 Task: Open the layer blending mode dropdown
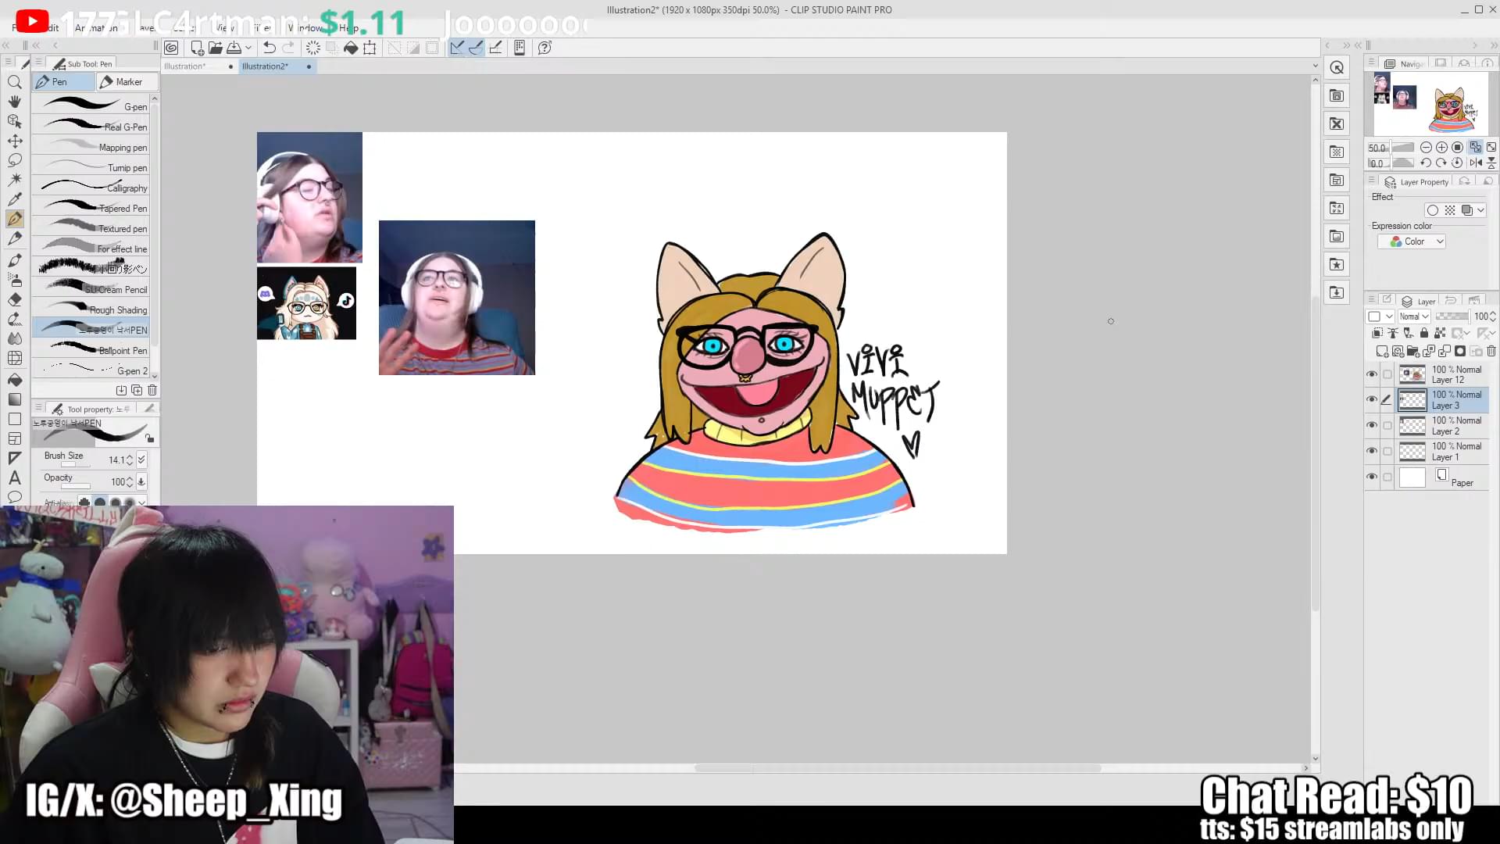click(1413, 316)
